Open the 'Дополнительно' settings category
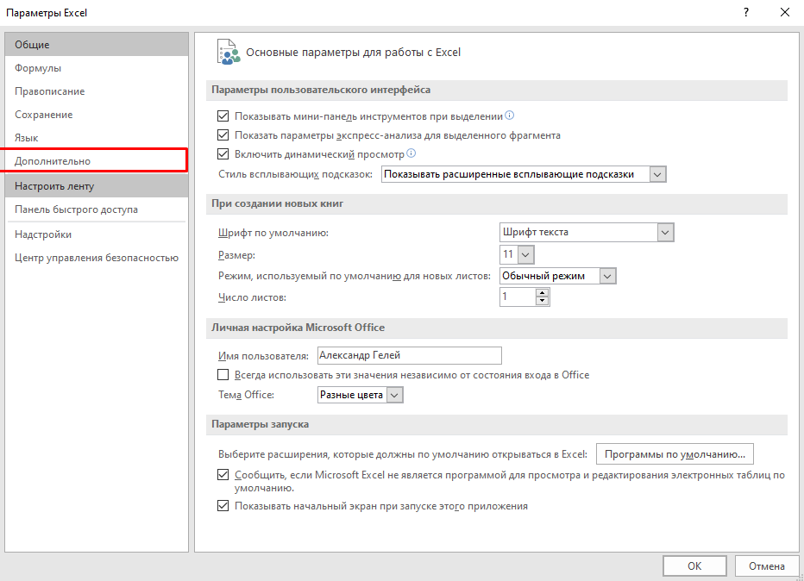The width and height of the screenshot is (804, 581). tap(53, 161)
